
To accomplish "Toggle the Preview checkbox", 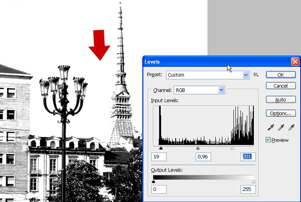I will [268, 140].
